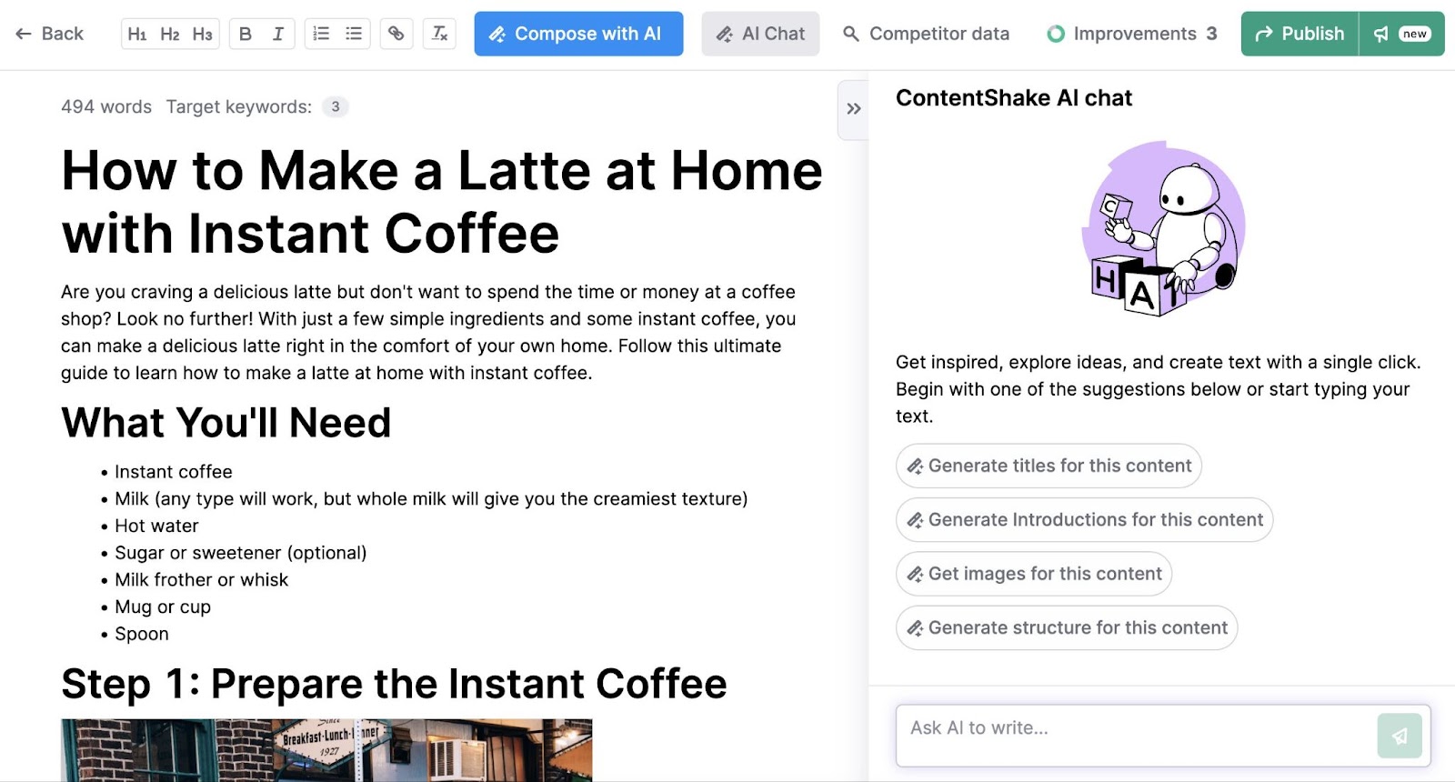Apply Heading 3 formatting
Viewport: 1455px width, 782px height.
[202, 34]
